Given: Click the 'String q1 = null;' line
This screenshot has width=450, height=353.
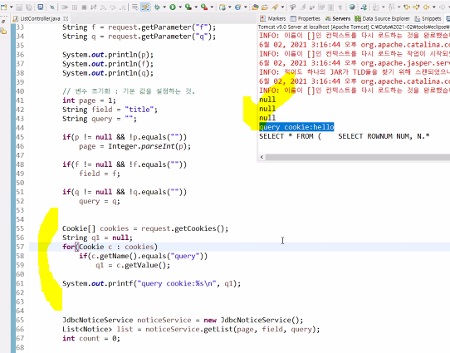Looking at the screenshot, I should (97, 238).
